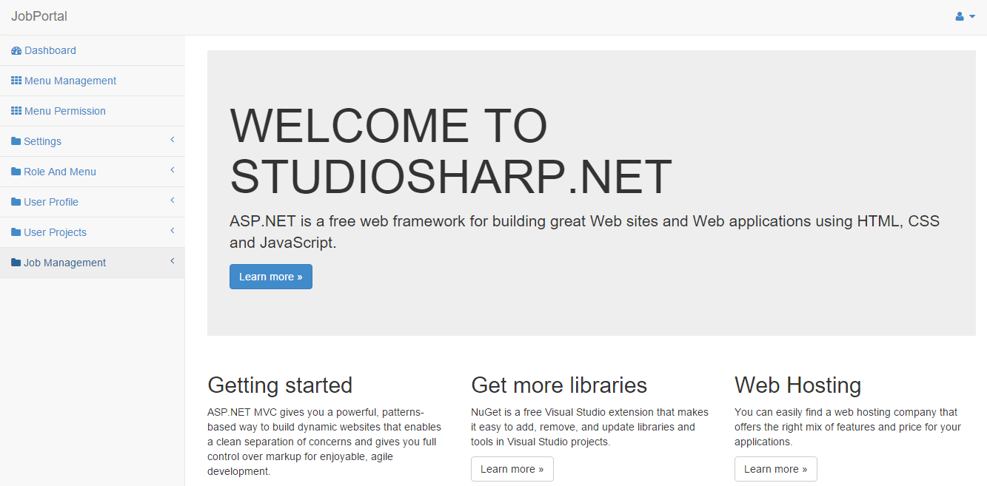Image resolution: width=987 pixels, height=486 pixels.
Task: Expand the User Projects chevron
Action: point(172,231)
